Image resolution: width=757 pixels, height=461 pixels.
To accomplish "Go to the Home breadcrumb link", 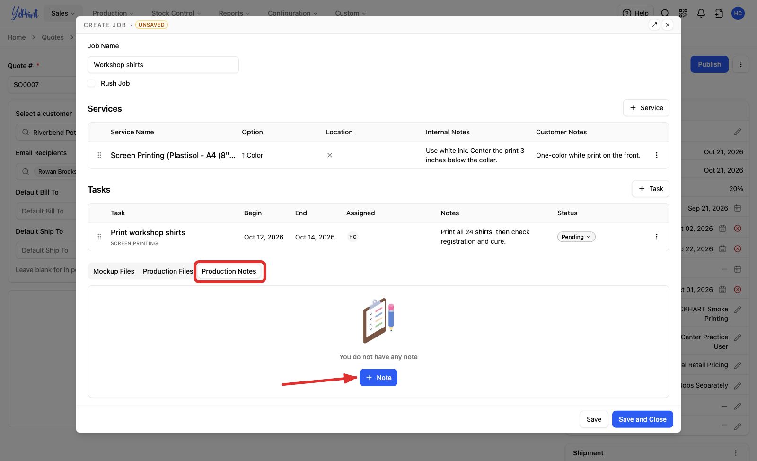I will tap(17, 37).
